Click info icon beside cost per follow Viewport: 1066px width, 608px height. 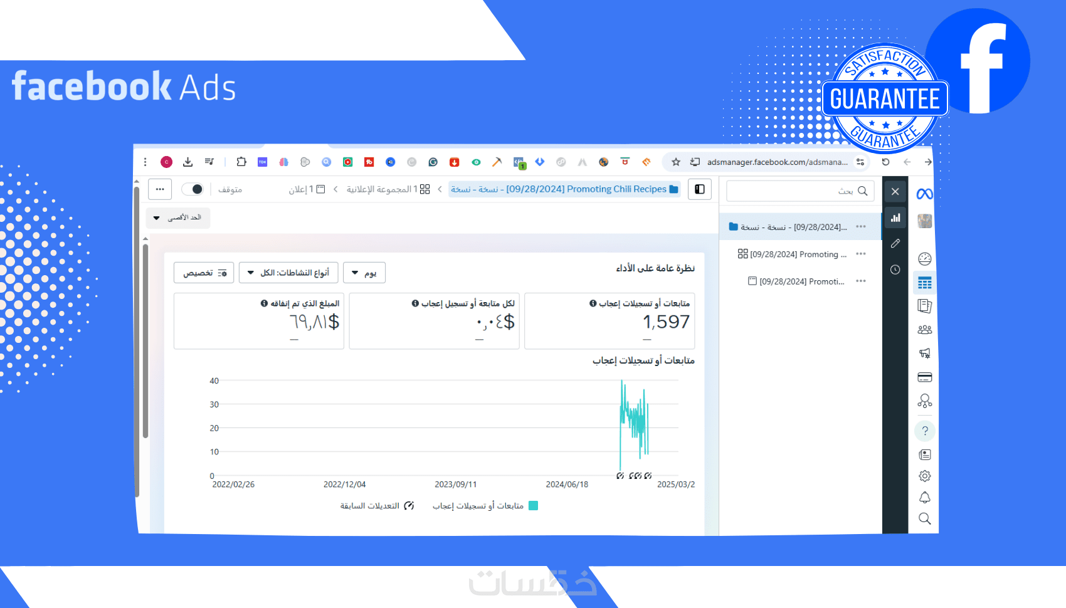(x=415, y=303)
